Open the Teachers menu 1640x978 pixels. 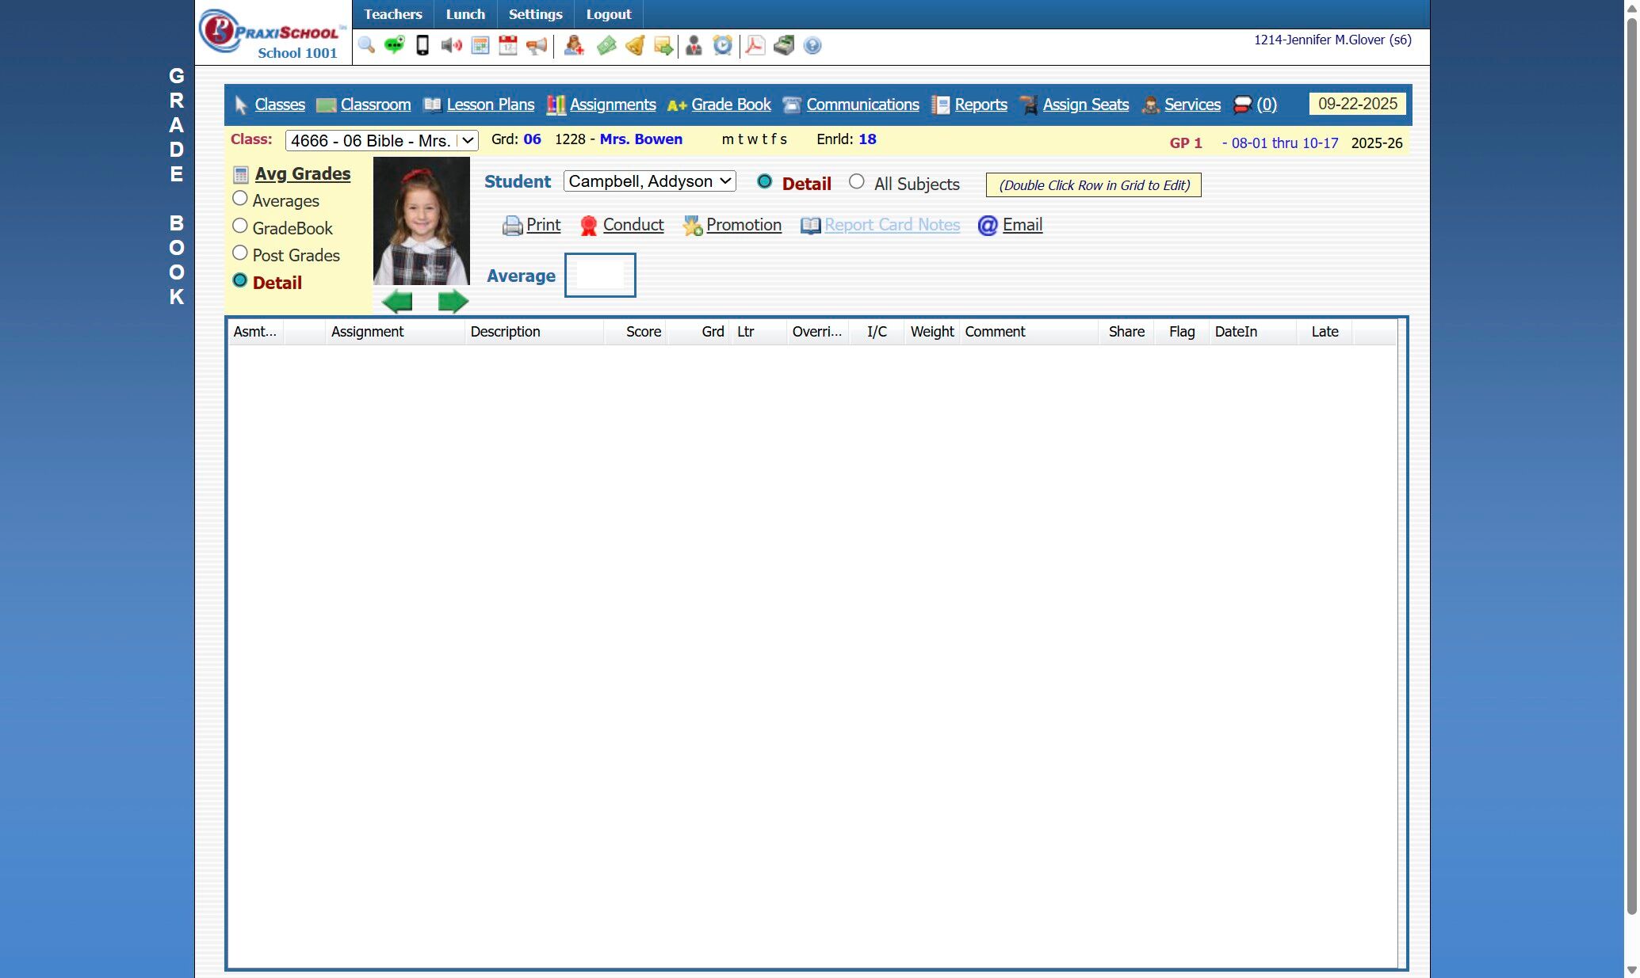pos(392,14)
